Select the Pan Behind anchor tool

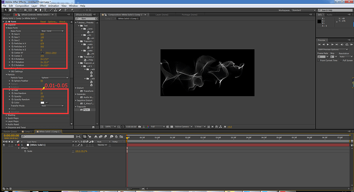point(30,10)
